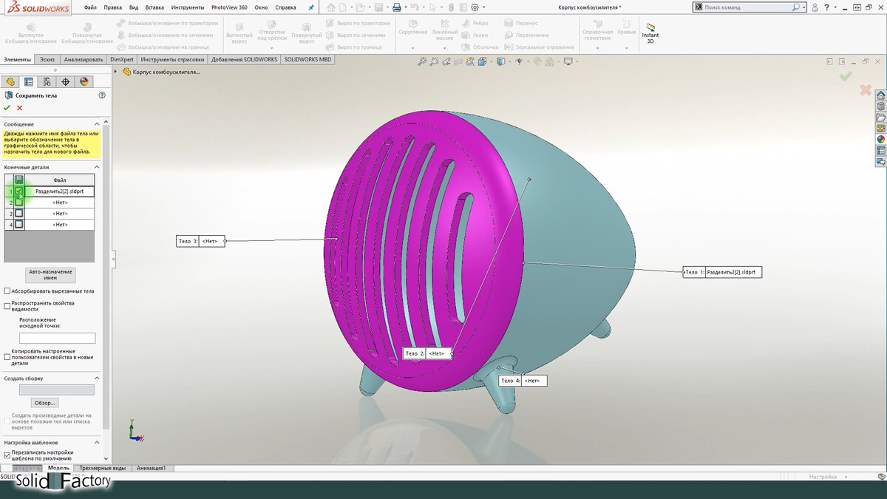Enable 'Абсорбировать вырезанные тела' checkbox
Screen dimensions: 887x499
pyautogui.click(x=7, y=291)
